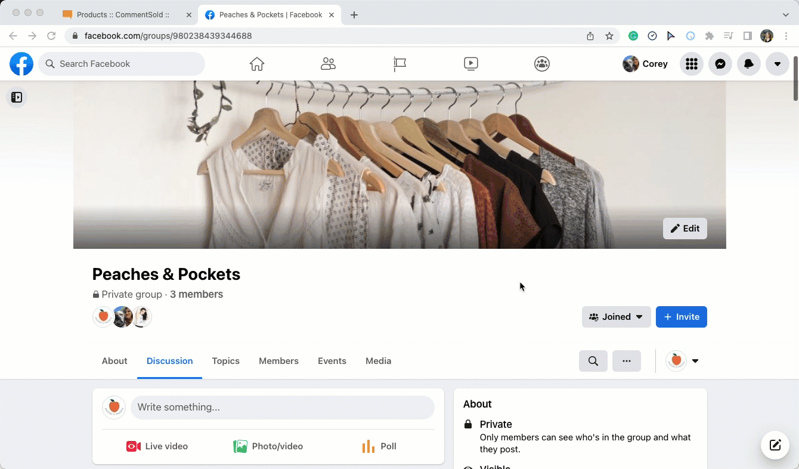Open Pages flag icon
799x469 pixels.
click(399, 64)
